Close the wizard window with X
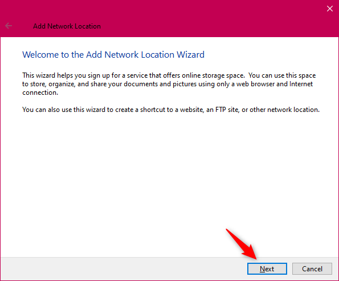The height and width of the screenshot is (281, 339). pos(330,9)
